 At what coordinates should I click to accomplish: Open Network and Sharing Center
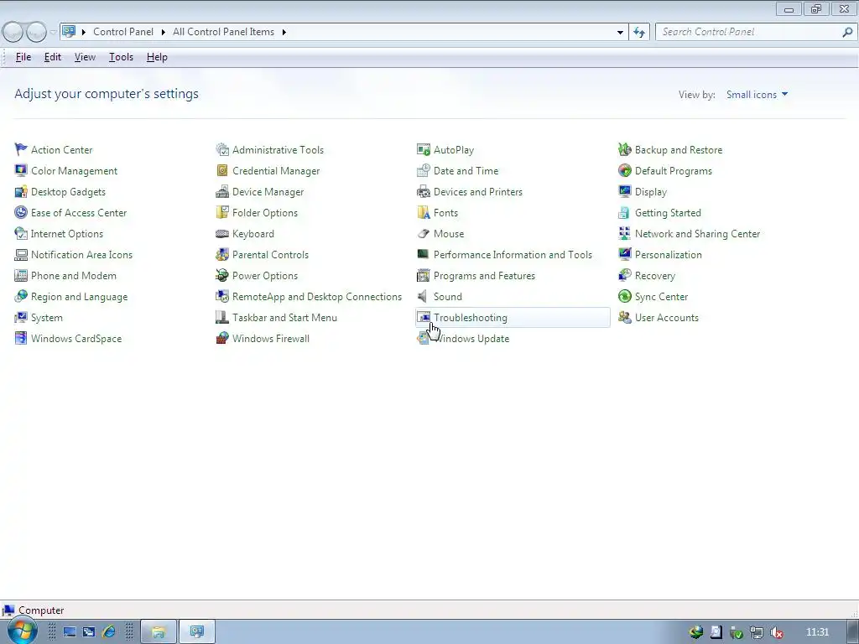tap(697, 234)
